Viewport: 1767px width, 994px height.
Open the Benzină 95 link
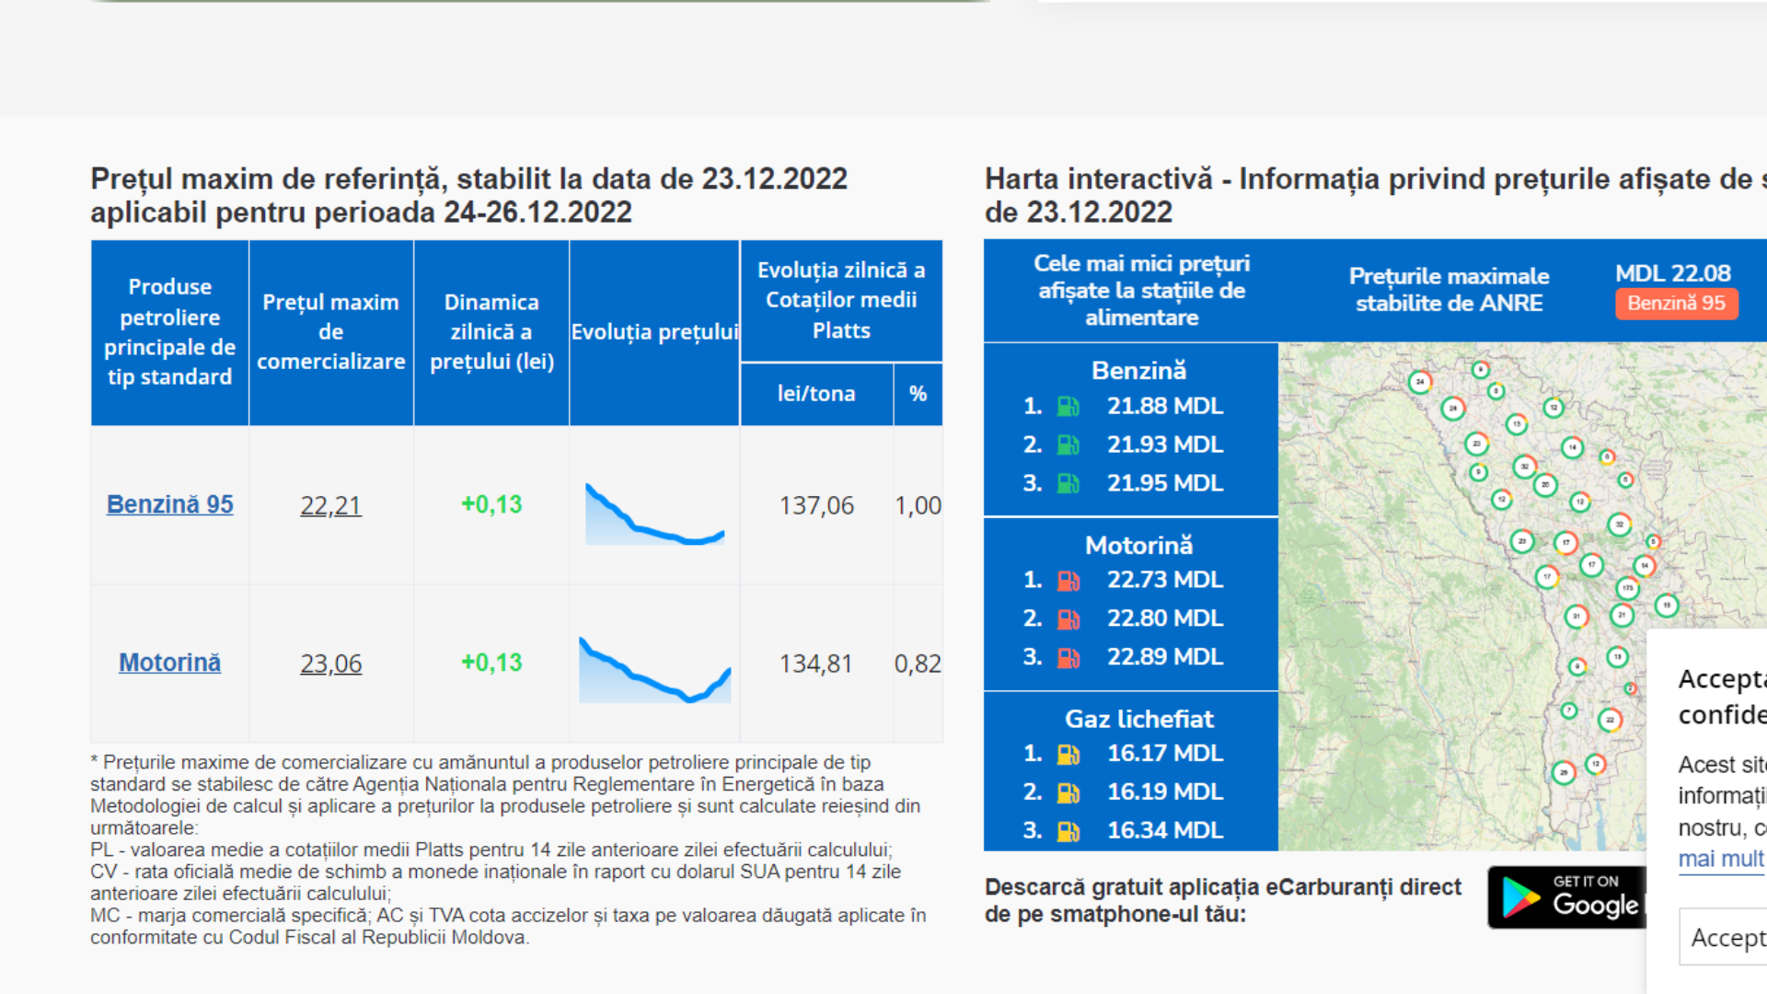click(169, 504)
